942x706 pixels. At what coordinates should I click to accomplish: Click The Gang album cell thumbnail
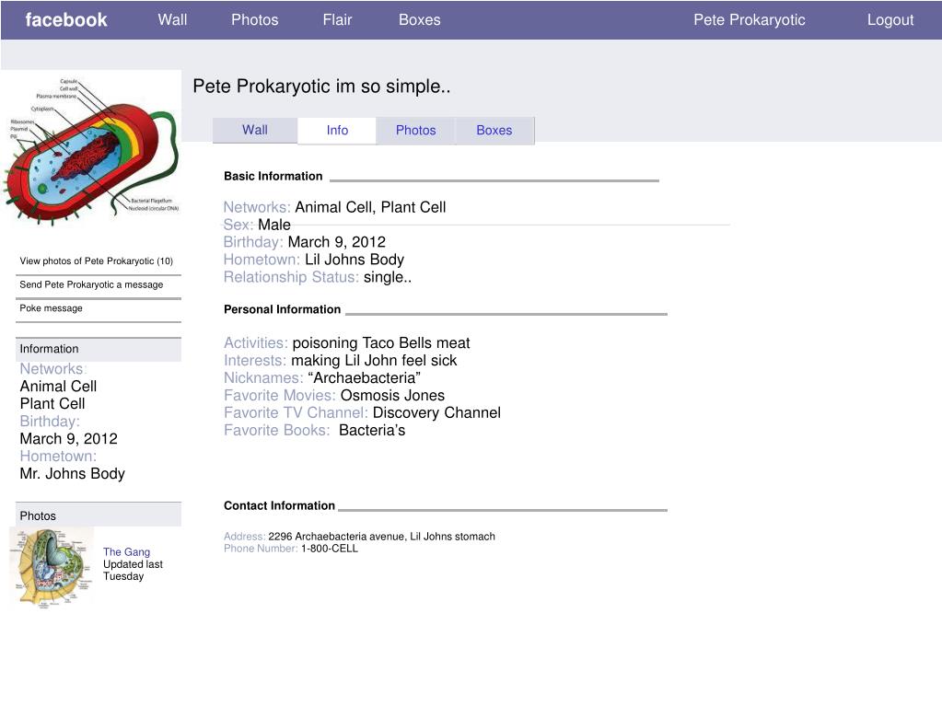point(52,567)
